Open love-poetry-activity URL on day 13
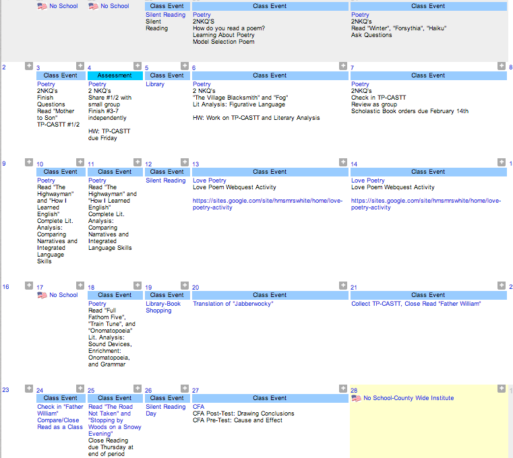Screen dimensions: 513x458 [268, 204]
